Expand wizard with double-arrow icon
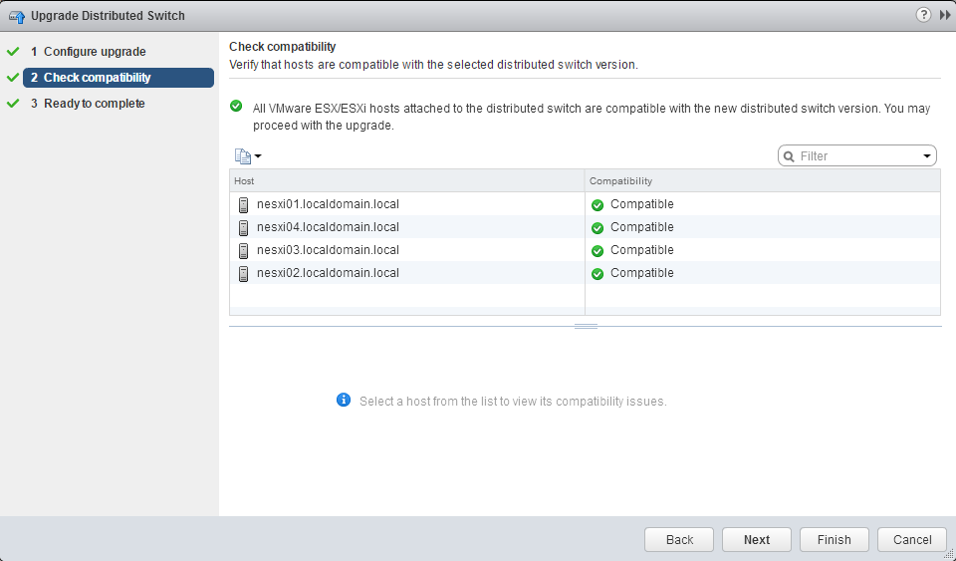The height and width of the screenshot is (561, 956). tap(944, 15)
